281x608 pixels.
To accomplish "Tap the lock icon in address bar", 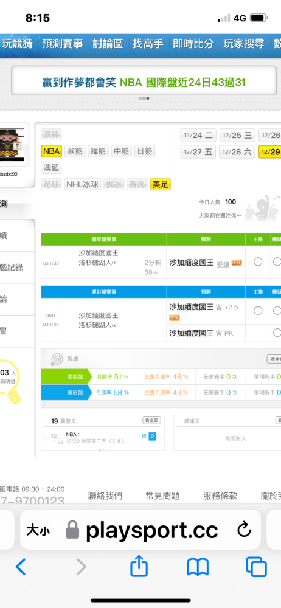I will pyautogui.click(x=72, y=530).
